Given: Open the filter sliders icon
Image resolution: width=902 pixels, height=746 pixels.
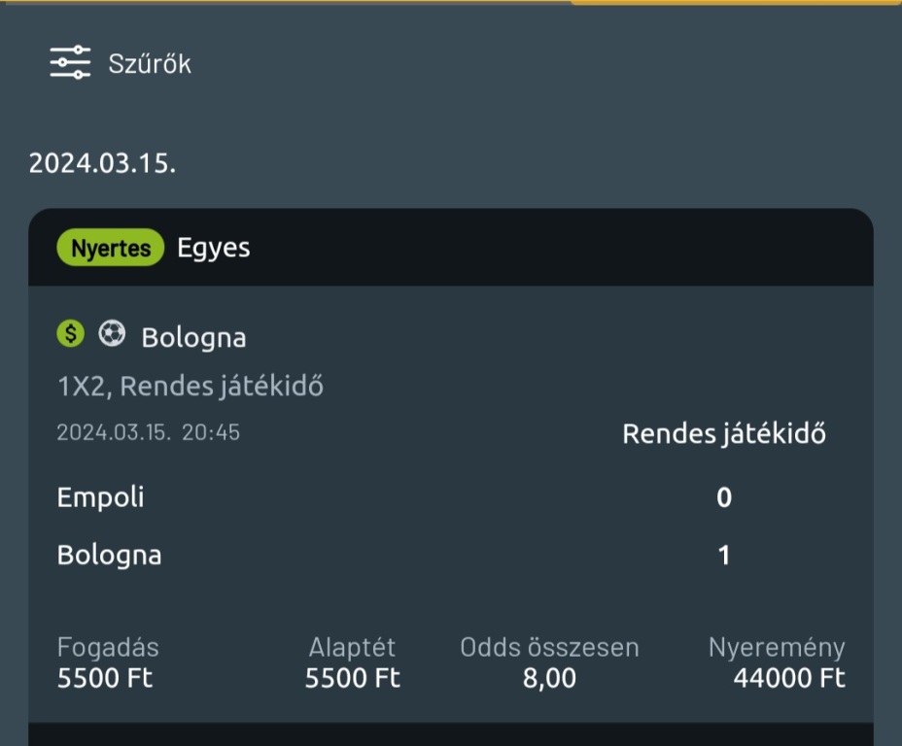Looking at the screenshot, I should pos(70,63).
